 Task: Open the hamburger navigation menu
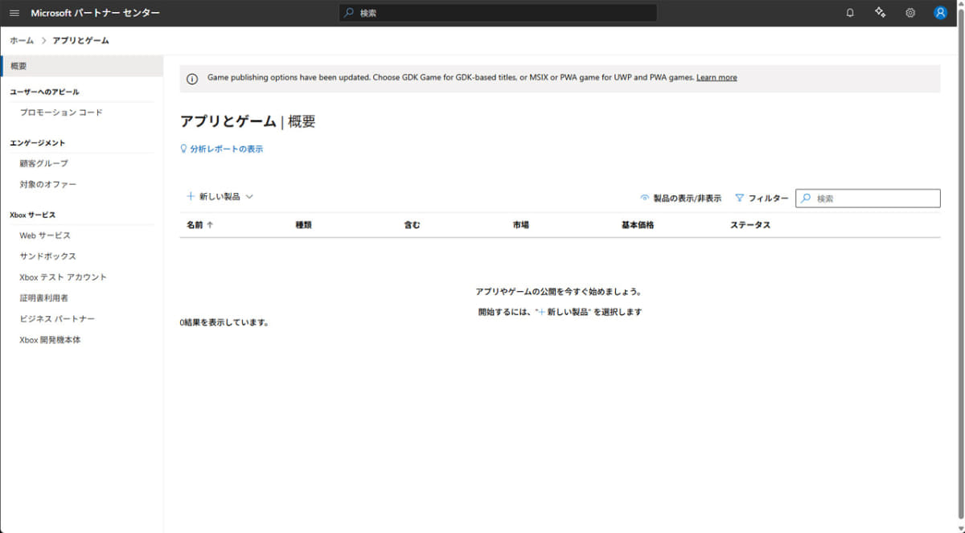pyautogui.click(x=14, y=13)
